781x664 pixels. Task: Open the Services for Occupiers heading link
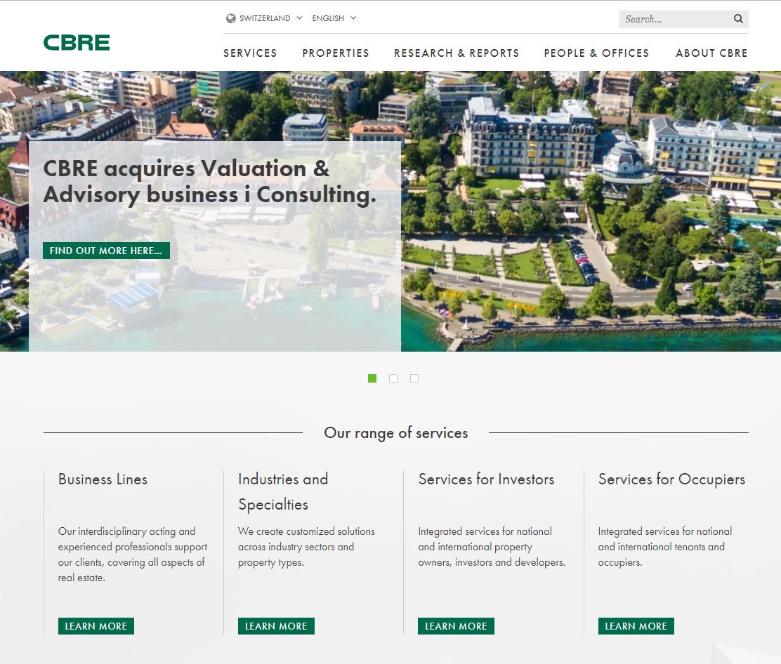(x=671, y=479)
